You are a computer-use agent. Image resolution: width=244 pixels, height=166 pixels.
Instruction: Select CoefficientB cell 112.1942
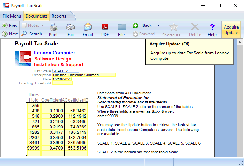pos(76,116)
